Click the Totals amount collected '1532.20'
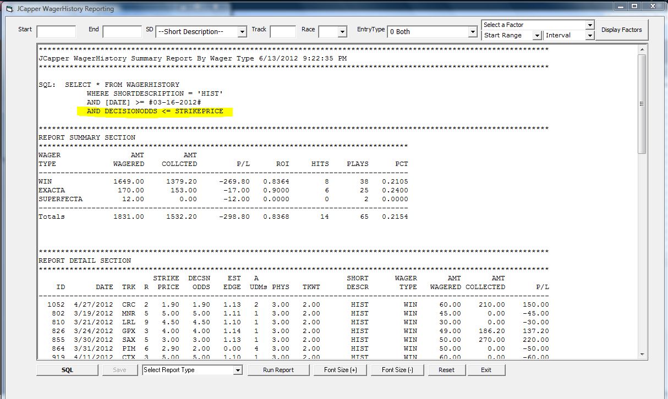Viewport: 668px width, 399px height. coord(182,217)
